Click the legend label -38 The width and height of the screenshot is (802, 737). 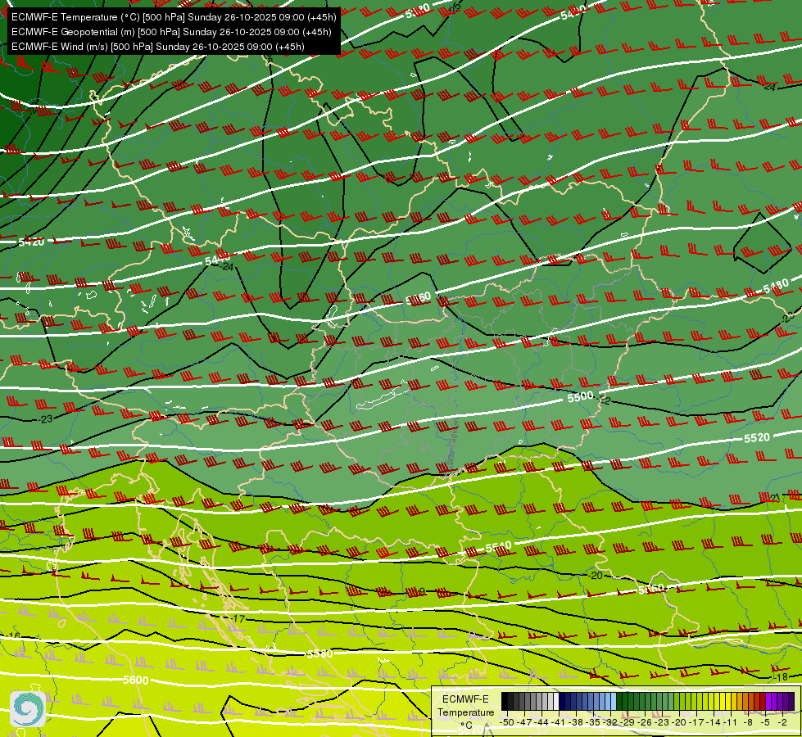(575, 722)
